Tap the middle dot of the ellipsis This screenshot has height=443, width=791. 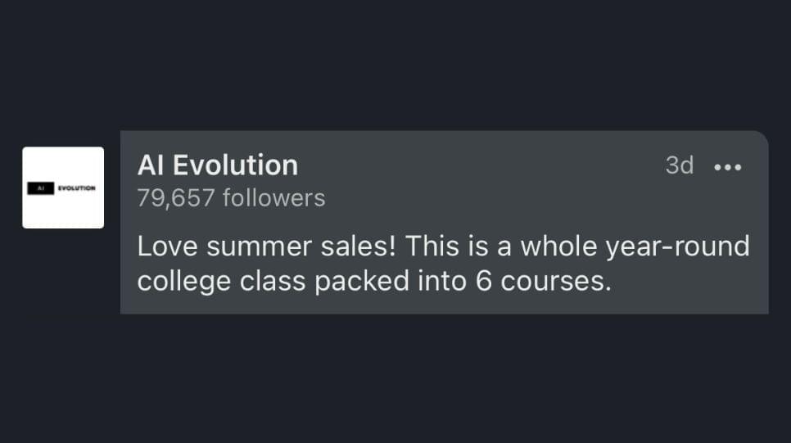(727, 167)
